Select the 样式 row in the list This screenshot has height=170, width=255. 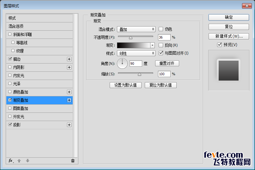tap(39, 18)
